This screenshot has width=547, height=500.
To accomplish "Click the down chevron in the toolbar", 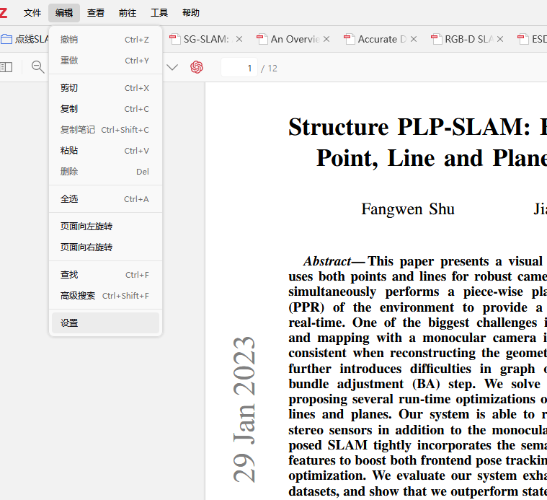I will [x=172, y=67].
